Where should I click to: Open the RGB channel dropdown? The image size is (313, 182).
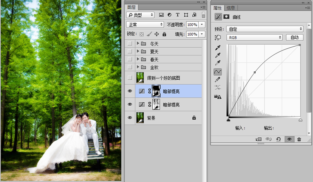[x=254, y=38]
